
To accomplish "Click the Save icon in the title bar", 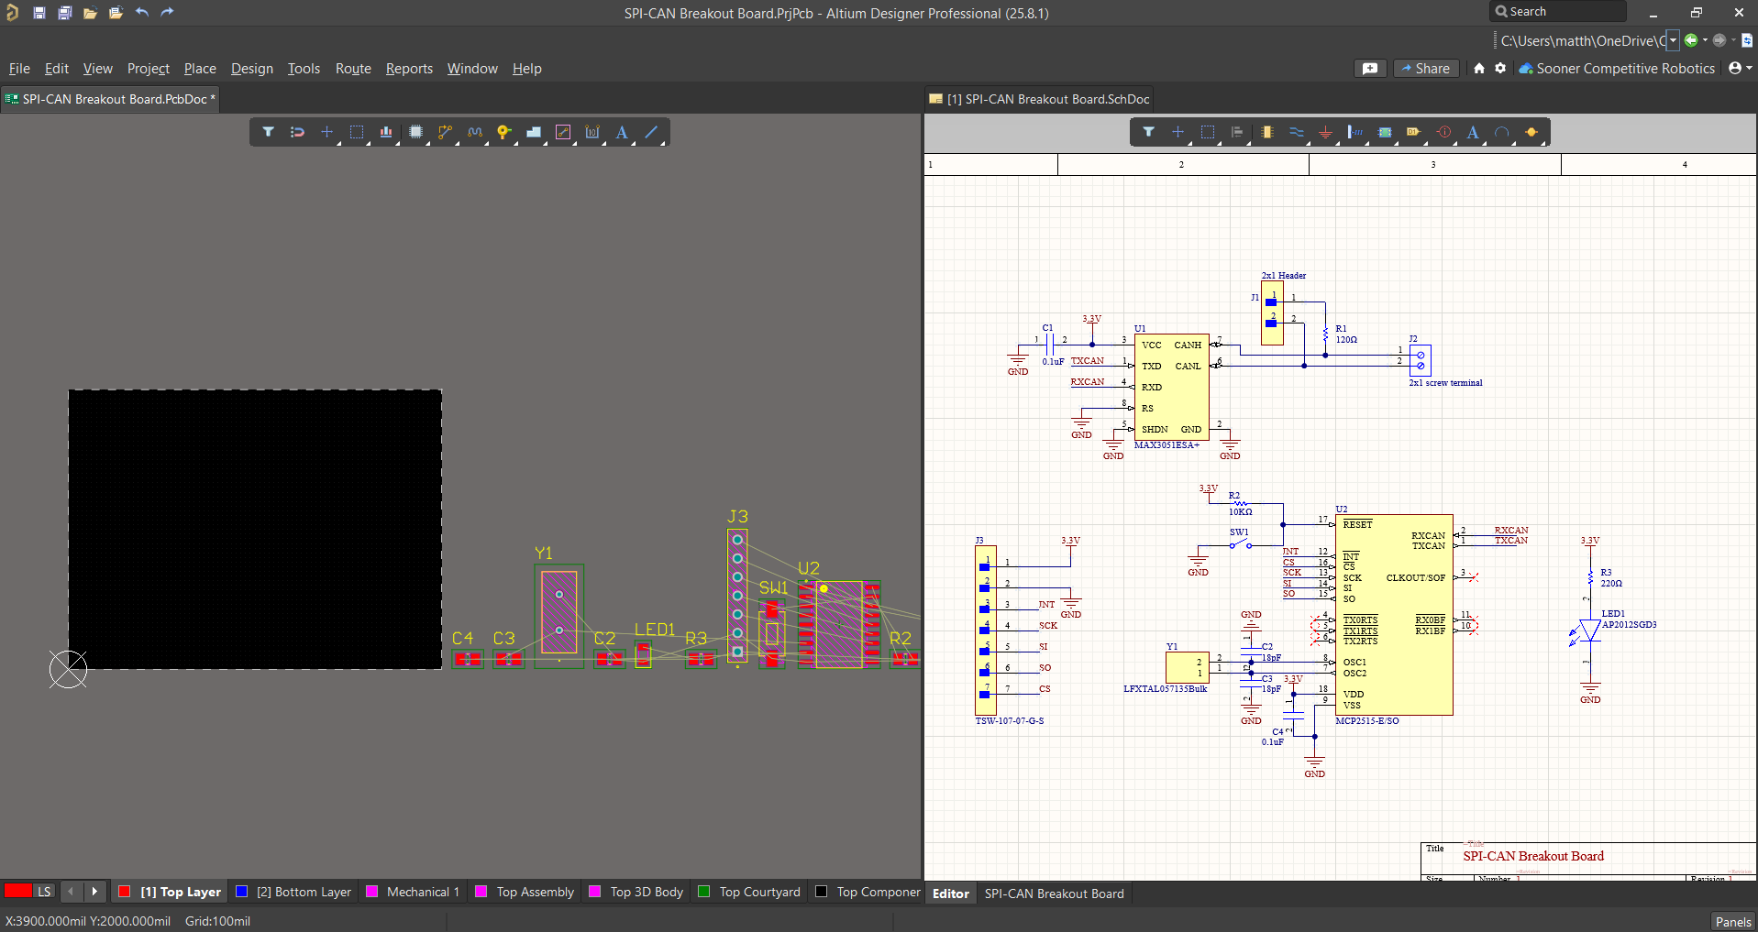I will point(39,13).
